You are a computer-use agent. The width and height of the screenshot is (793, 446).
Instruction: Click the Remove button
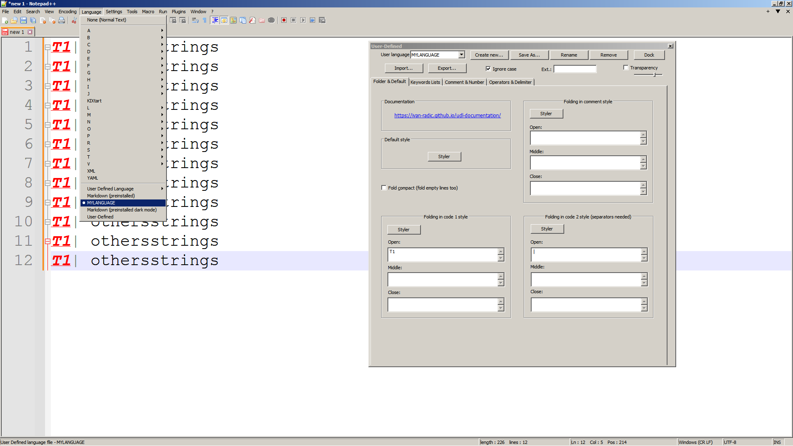[x=608, y=55]
